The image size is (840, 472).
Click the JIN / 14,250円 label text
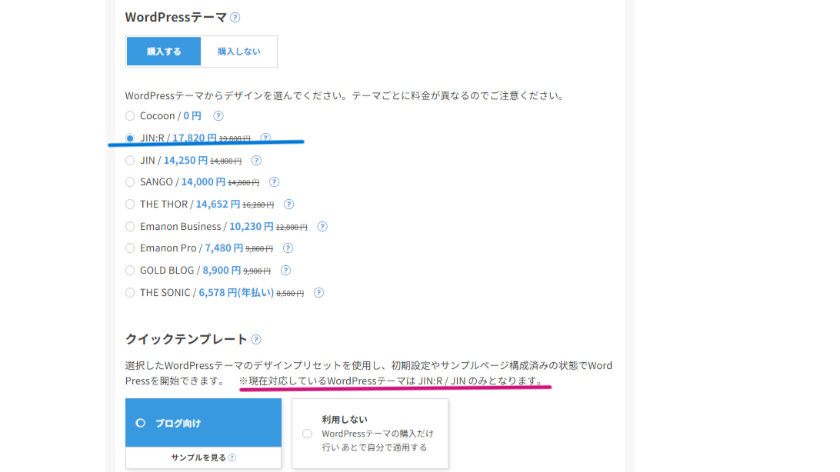[174, 161]
